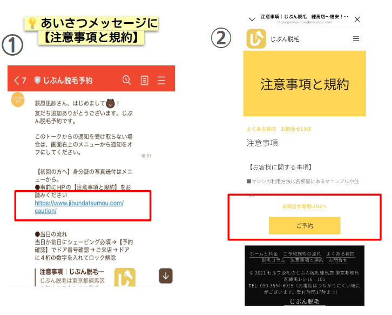
Task: Open the LINE chat hamburger menu
Action: click(161, 81)
